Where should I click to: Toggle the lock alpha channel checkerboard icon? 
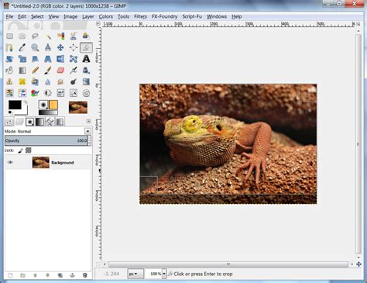pos(29,150)
